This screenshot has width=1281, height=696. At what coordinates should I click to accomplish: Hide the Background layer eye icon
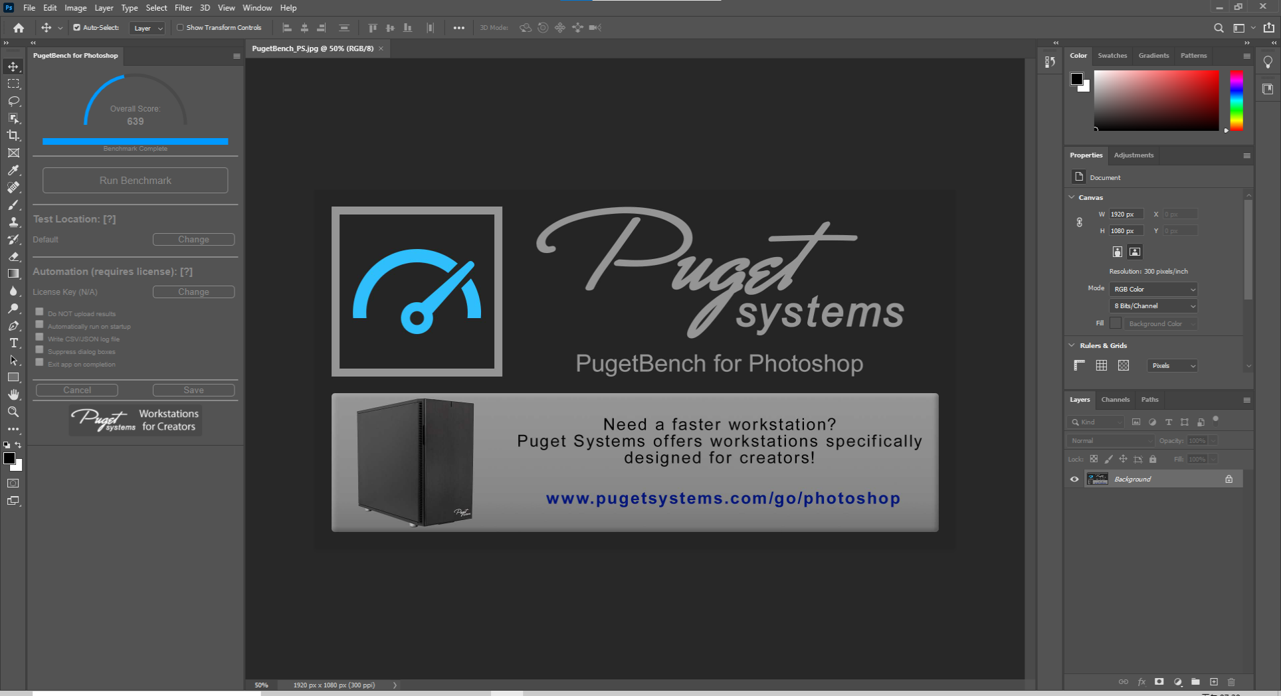[1074, 479]
